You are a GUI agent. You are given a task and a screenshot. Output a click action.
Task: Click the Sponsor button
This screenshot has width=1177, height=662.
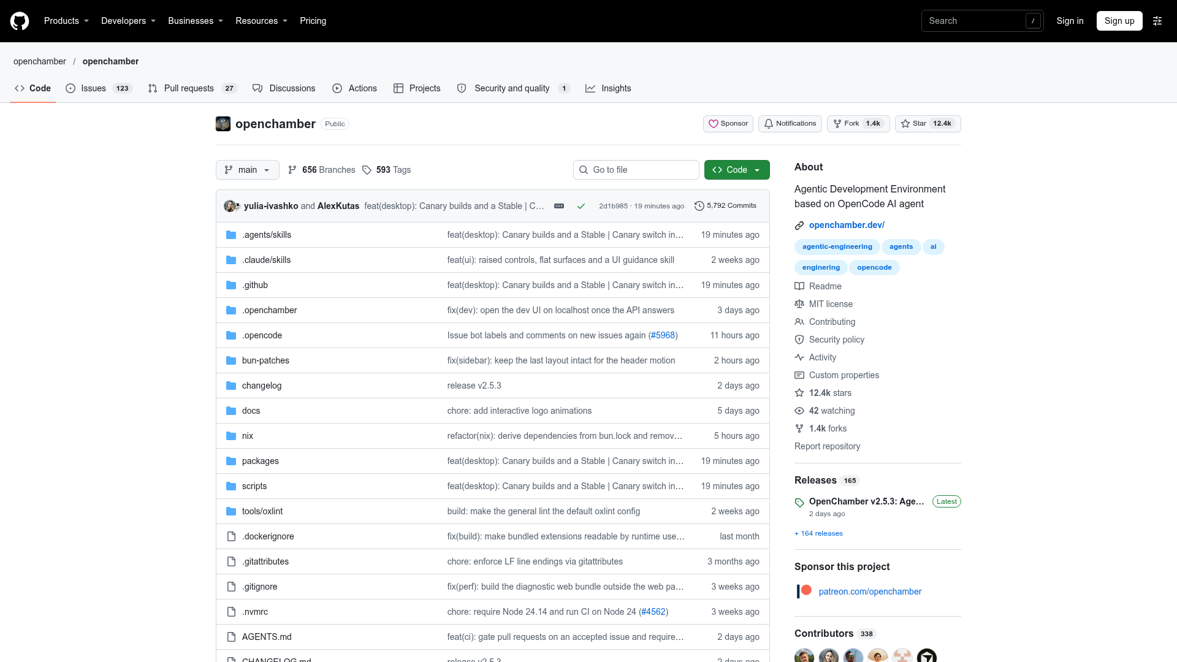click(728, 124)
